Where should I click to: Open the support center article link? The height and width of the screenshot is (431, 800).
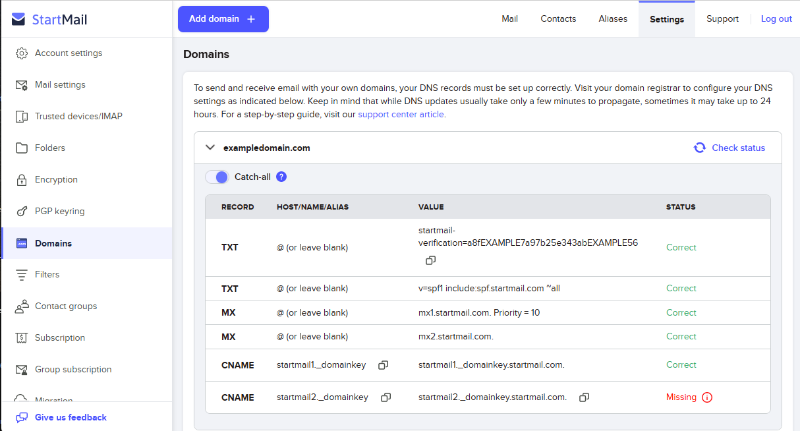[401, 114]
